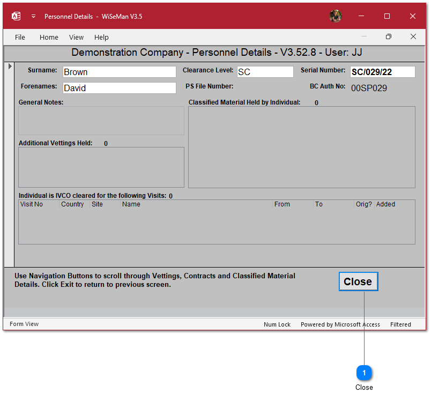This screenshot has height=400, width=431.
Task: Maximize the WiSeMan application window
Action: point(387,16)
